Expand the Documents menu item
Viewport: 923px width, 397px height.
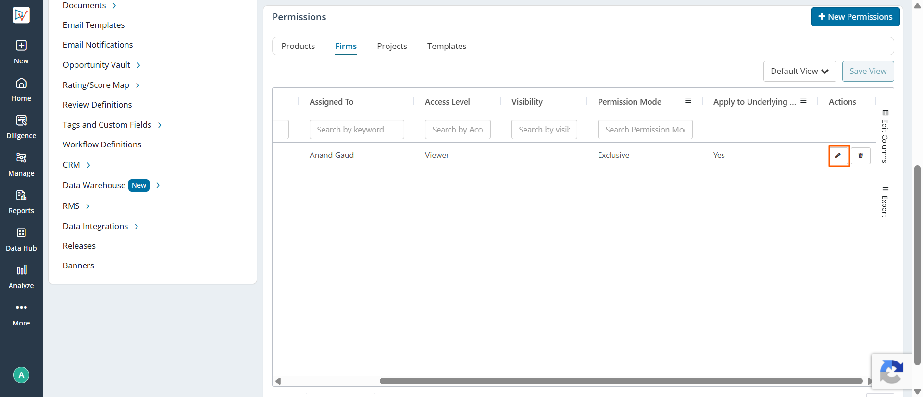pos(114,6)
